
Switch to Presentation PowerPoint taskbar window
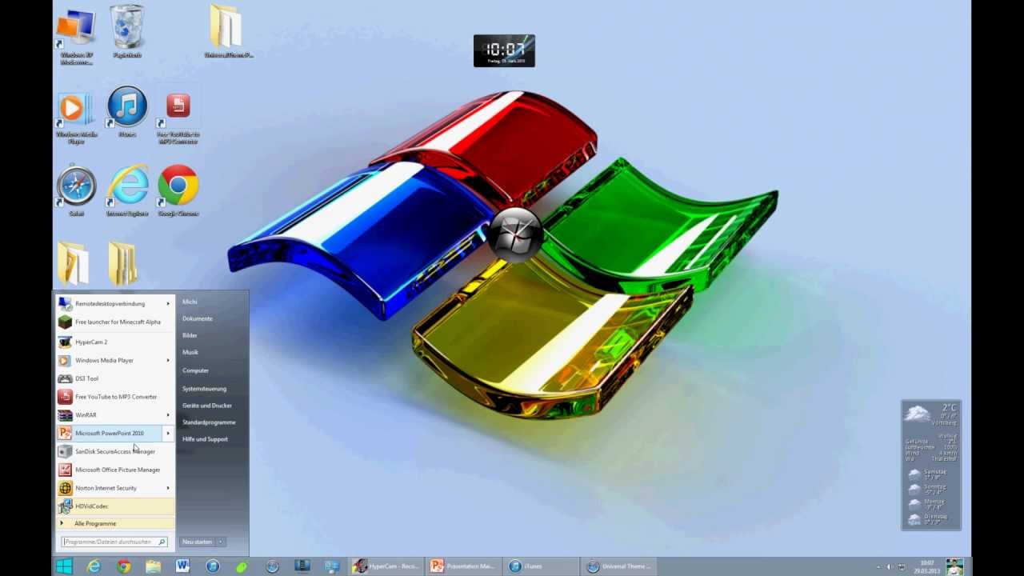464,566
